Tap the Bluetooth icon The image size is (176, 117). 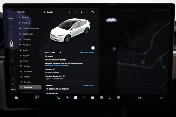[87, 12]
